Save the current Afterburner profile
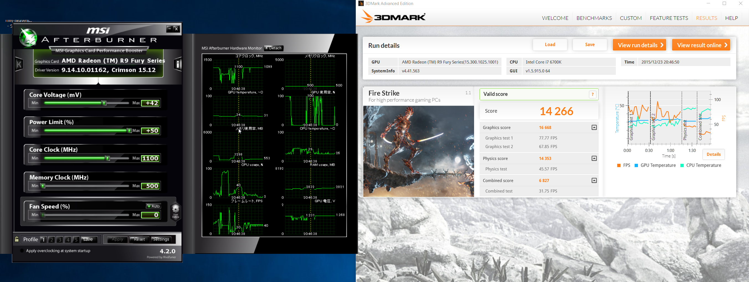749x282 pixels. [x=89, y=239]
